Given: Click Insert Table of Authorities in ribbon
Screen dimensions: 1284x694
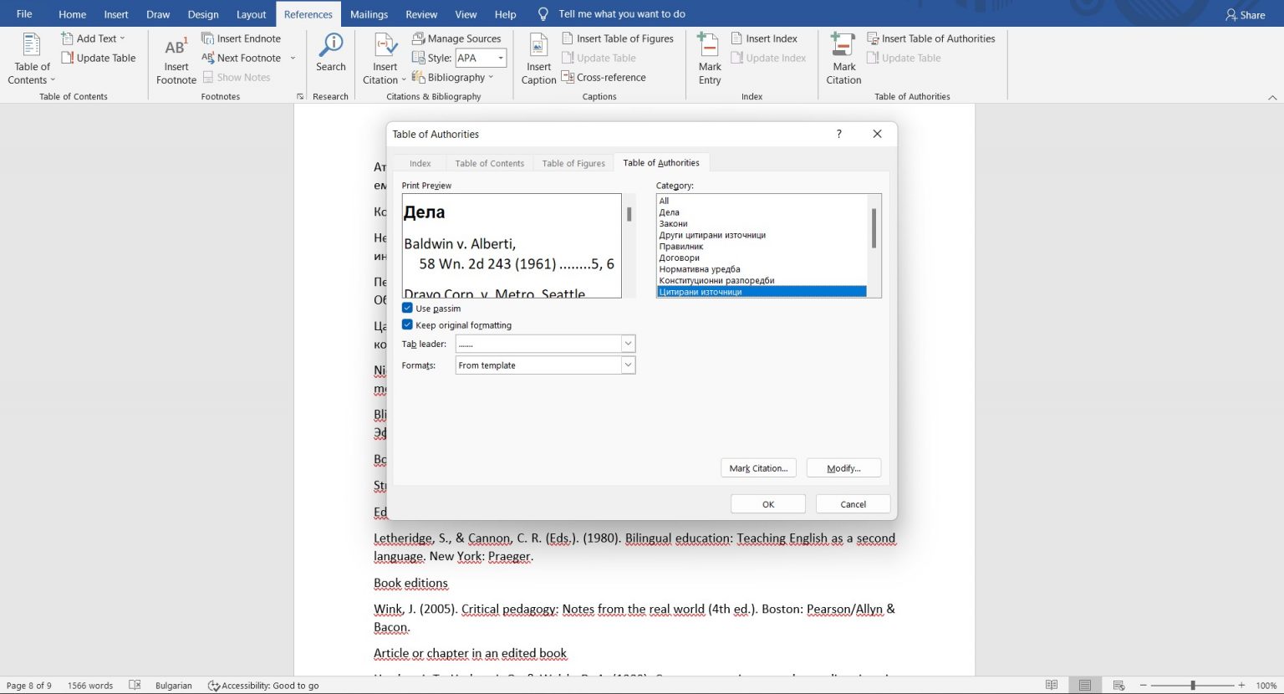Looking at the screenshot, I should coord(931,38).
